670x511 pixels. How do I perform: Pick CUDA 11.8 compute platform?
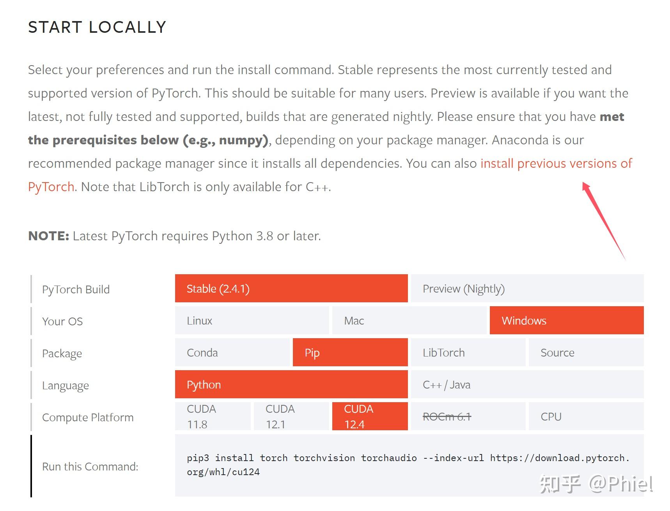coord(213,417)
